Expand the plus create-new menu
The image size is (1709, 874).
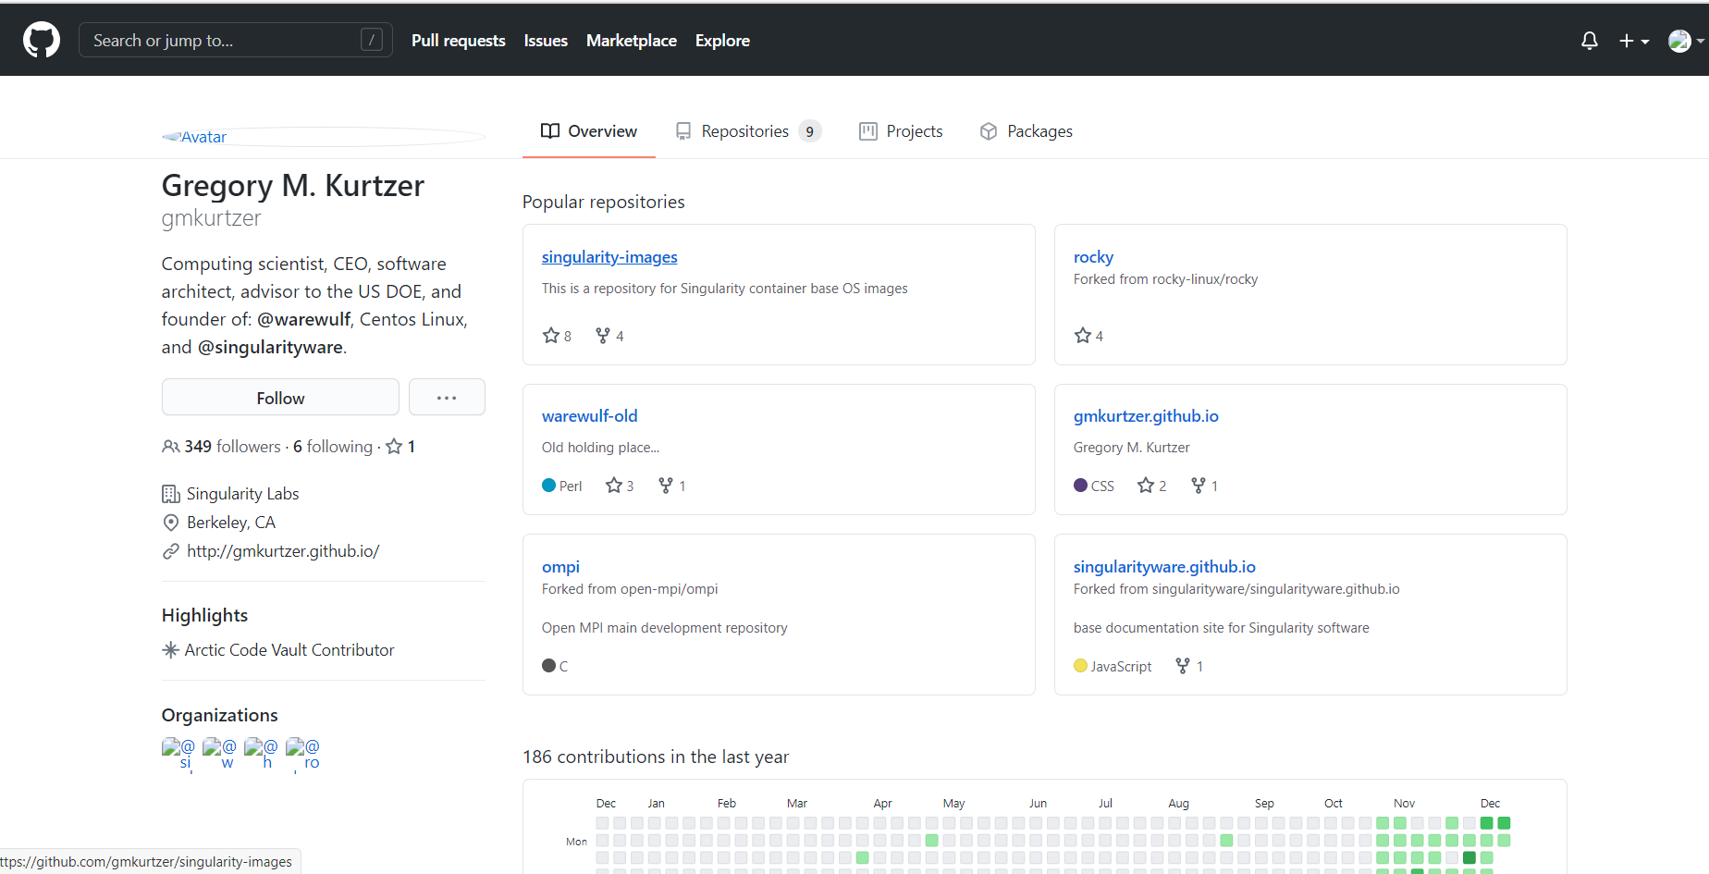pyautogui.click(x=1634, y=41)
